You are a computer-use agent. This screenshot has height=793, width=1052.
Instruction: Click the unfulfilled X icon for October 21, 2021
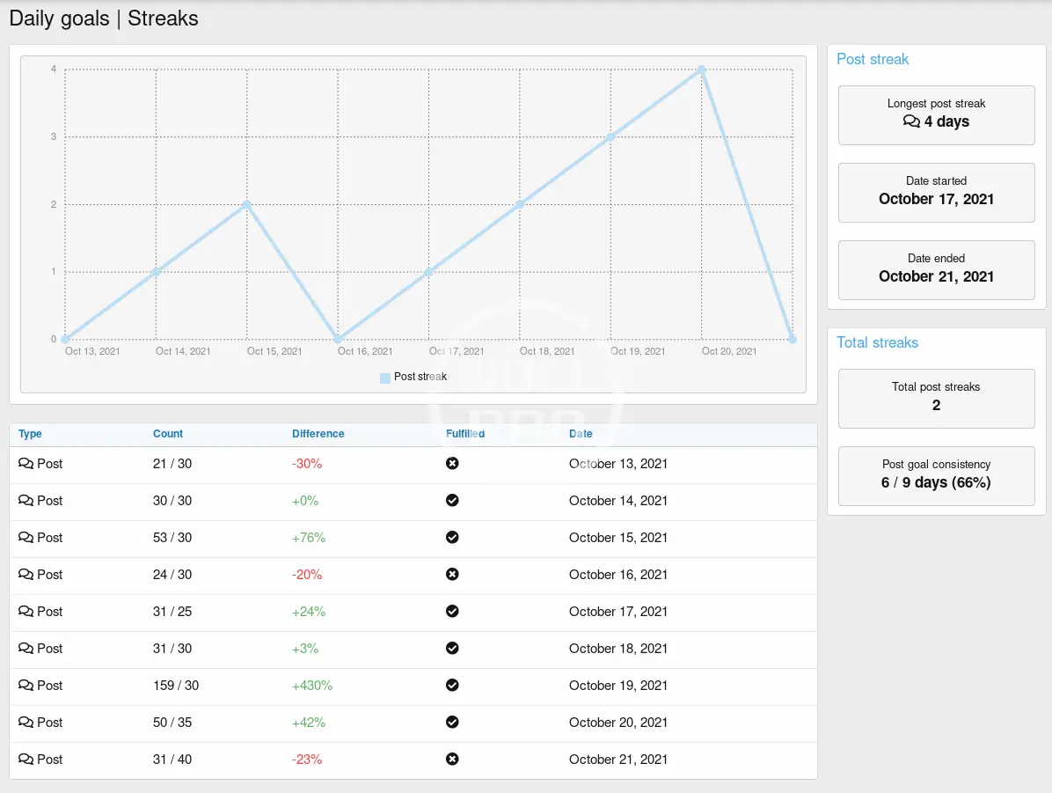coord(452,760)
